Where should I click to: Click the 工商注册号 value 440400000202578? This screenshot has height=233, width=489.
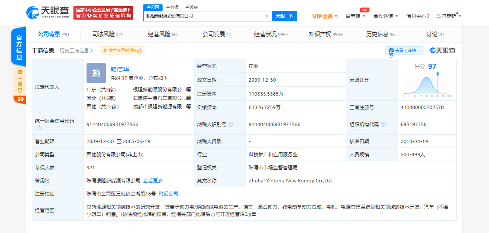pos(422,107)
